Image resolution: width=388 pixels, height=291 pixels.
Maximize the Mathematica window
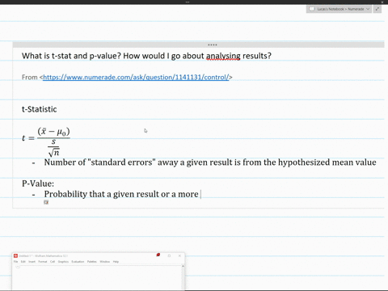pyautogui.click(x=169, y=255)
